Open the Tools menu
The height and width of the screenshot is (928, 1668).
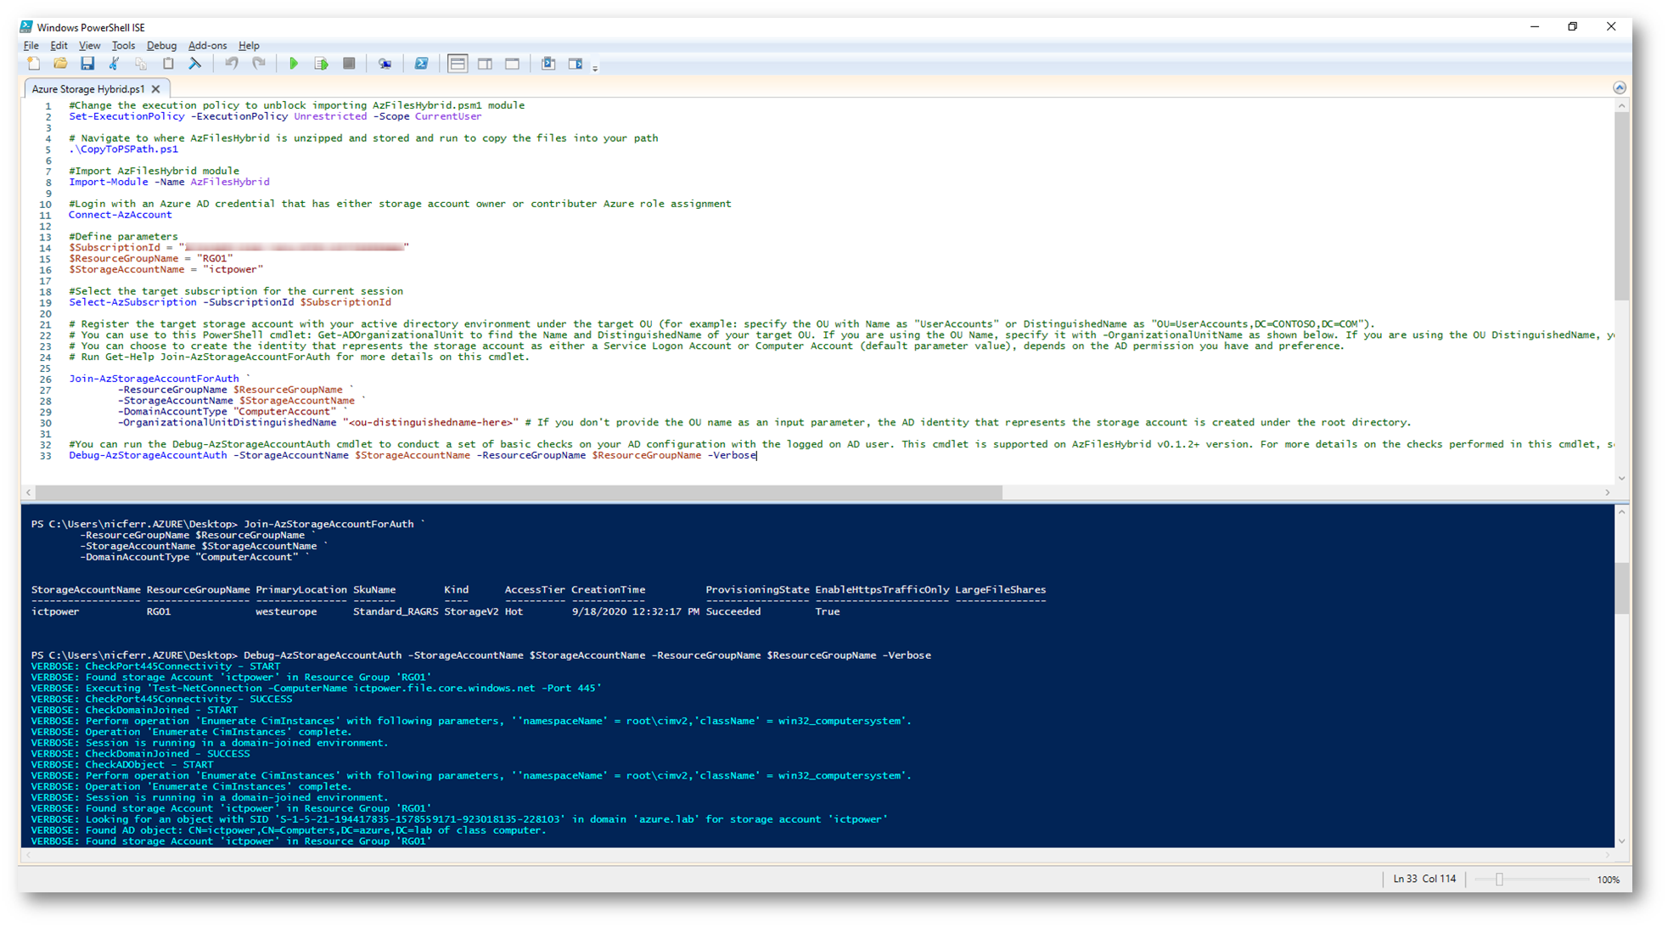click(123, 46)
